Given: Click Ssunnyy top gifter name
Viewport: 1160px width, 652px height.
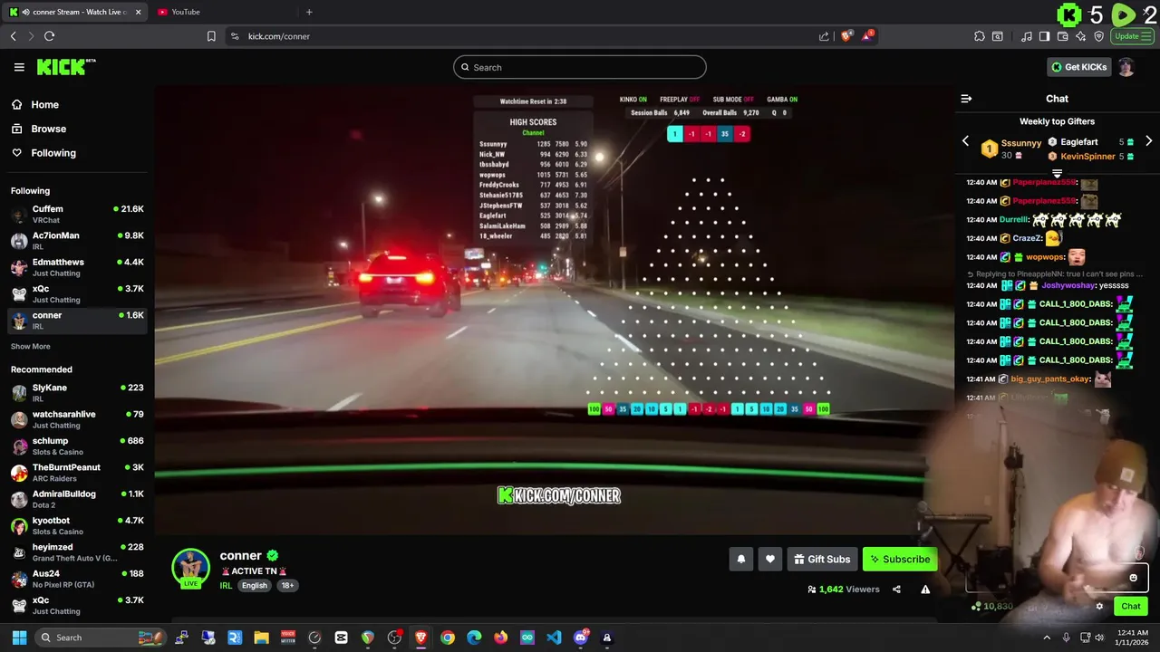Looking at the screenshot, I should pos(1021,143).
